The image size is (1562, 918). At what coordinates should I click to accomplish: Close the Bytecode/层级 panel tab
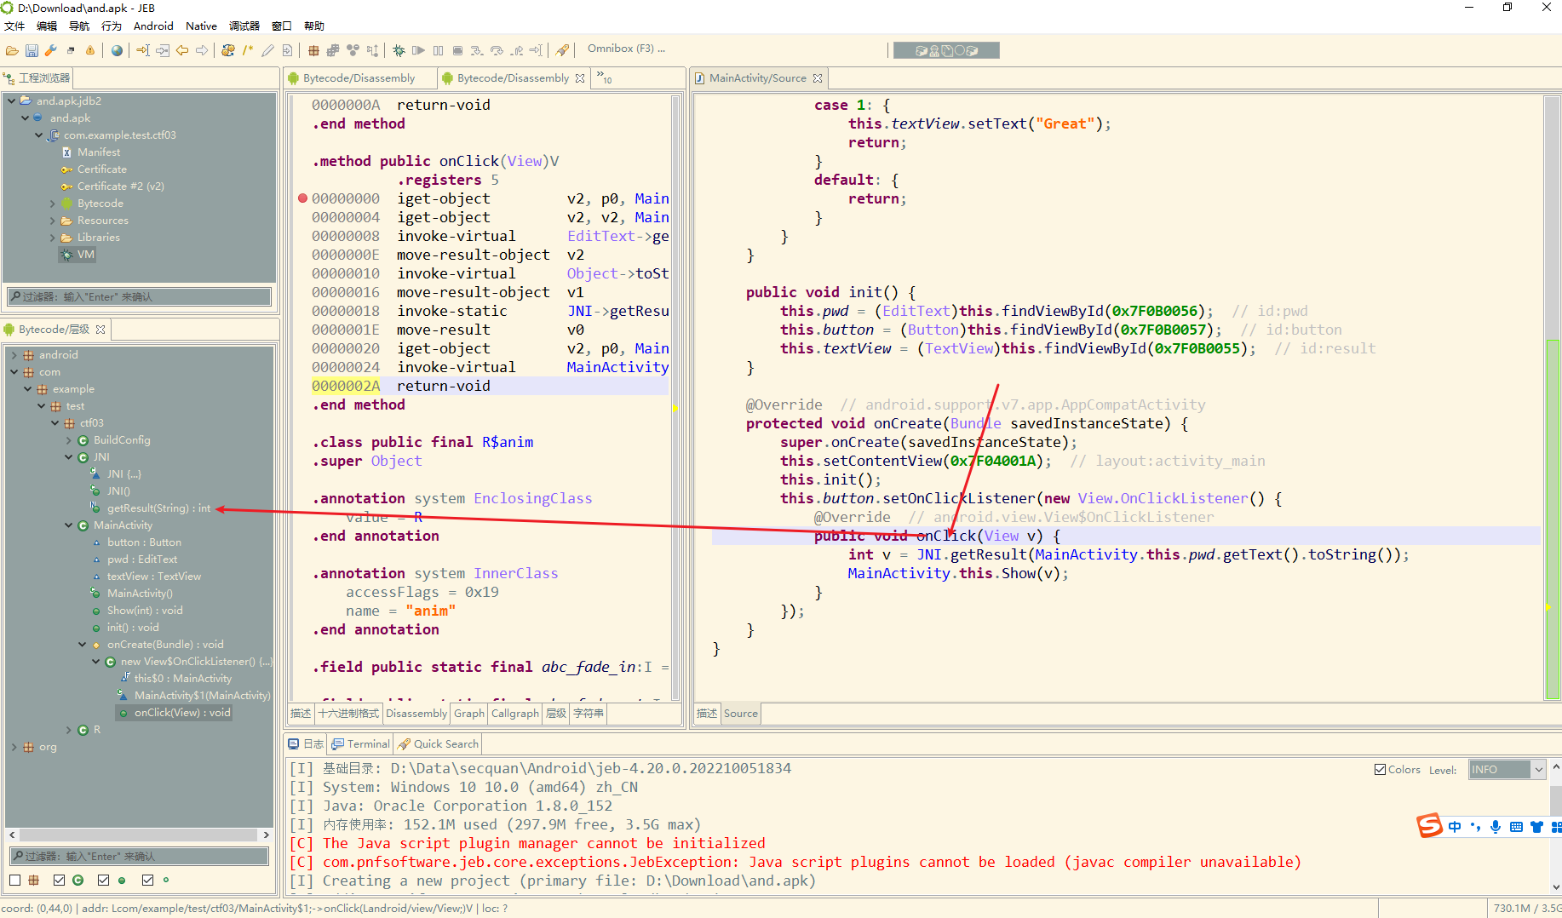[x=100, y=330]
